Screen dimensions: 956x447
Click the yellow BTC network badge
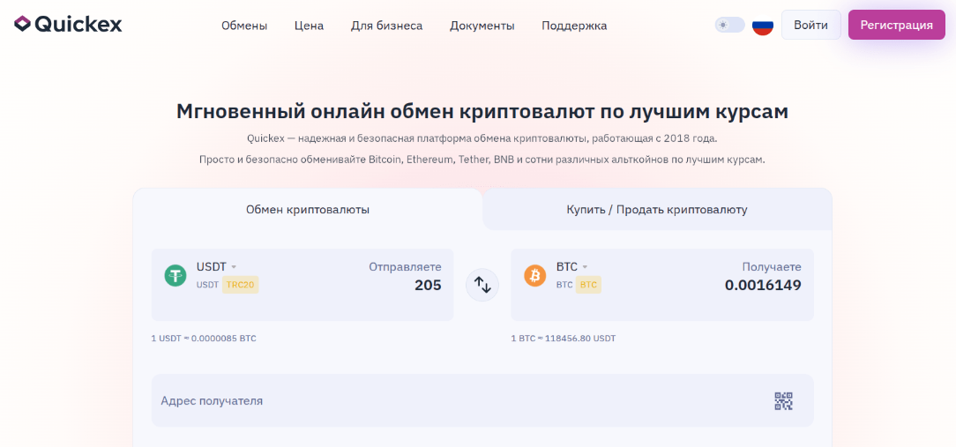click(x=588, y=284)
